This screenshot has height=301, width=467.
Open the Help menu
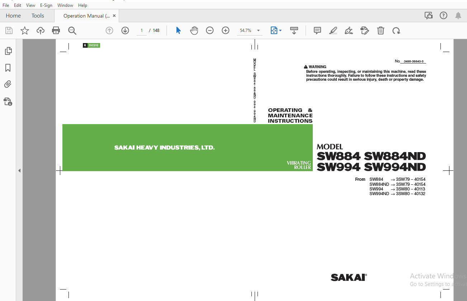tap(82, 5)
